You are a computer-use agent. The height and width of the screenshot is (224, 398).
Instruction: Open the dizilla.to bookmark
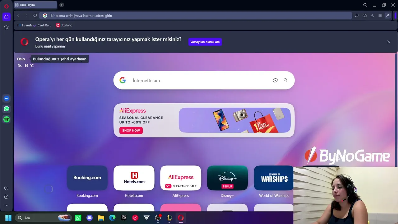pos(64,25)
